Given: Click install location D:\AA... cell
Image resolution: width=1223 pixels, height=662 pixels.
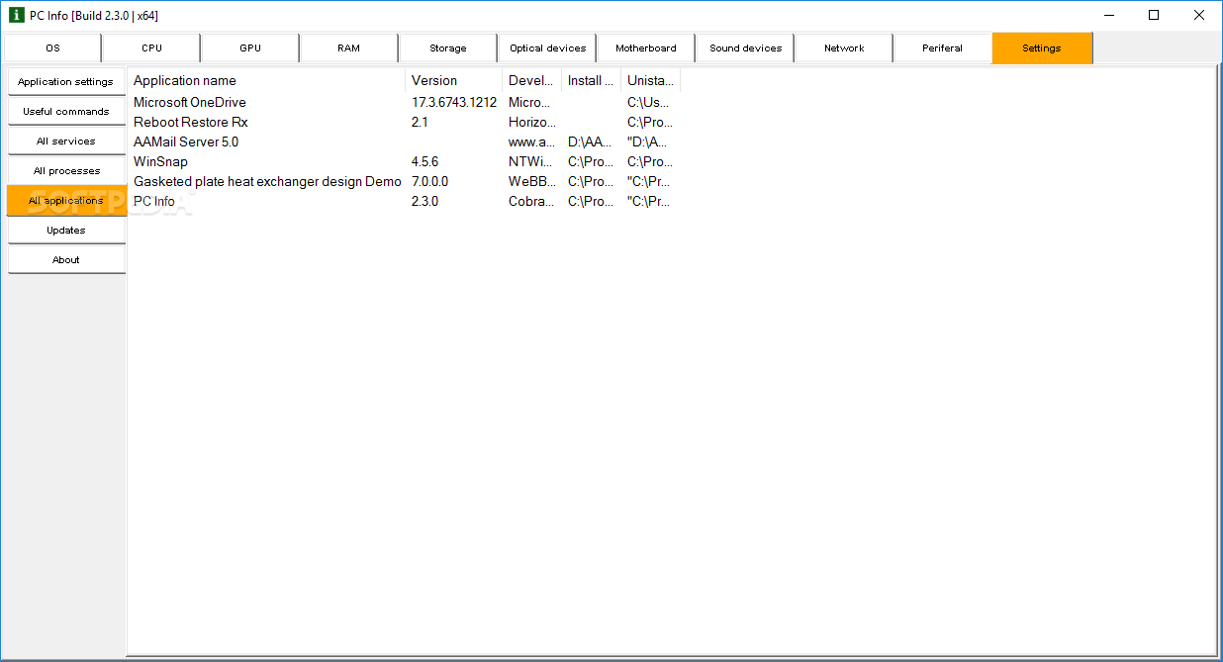Looking at the screenshot, I should click(590, 142).
